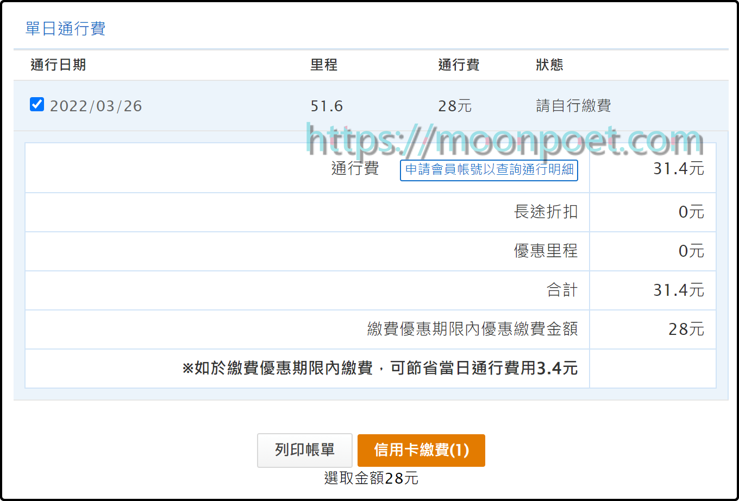Select the 2022/03/26 date text
The width and height of the screenshot is (739, 501).
[x=96, y=106]
